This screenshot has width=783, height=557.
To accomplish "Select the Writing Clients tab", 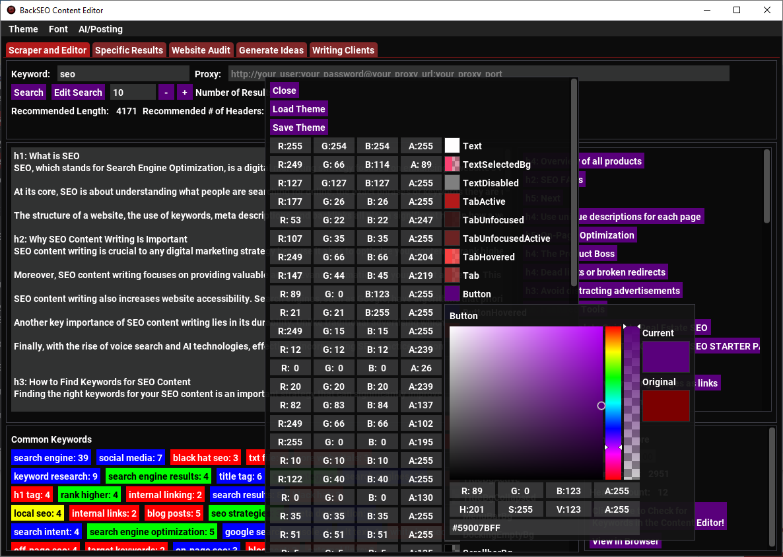I will tap(343, 50).
